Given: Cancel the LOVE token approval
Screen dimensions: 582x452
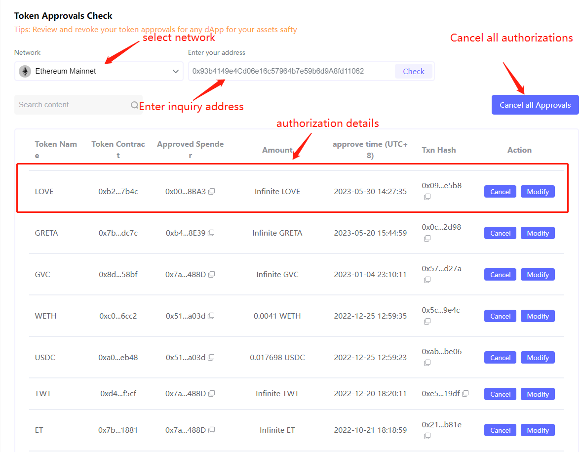Looking at the screenshot, I should 500,192.
